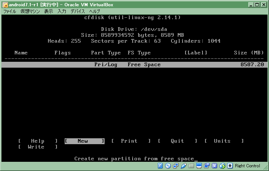Select the Pri/Log Free Space row
Screen dimensions: 269x171
click(x=134, y=64)
